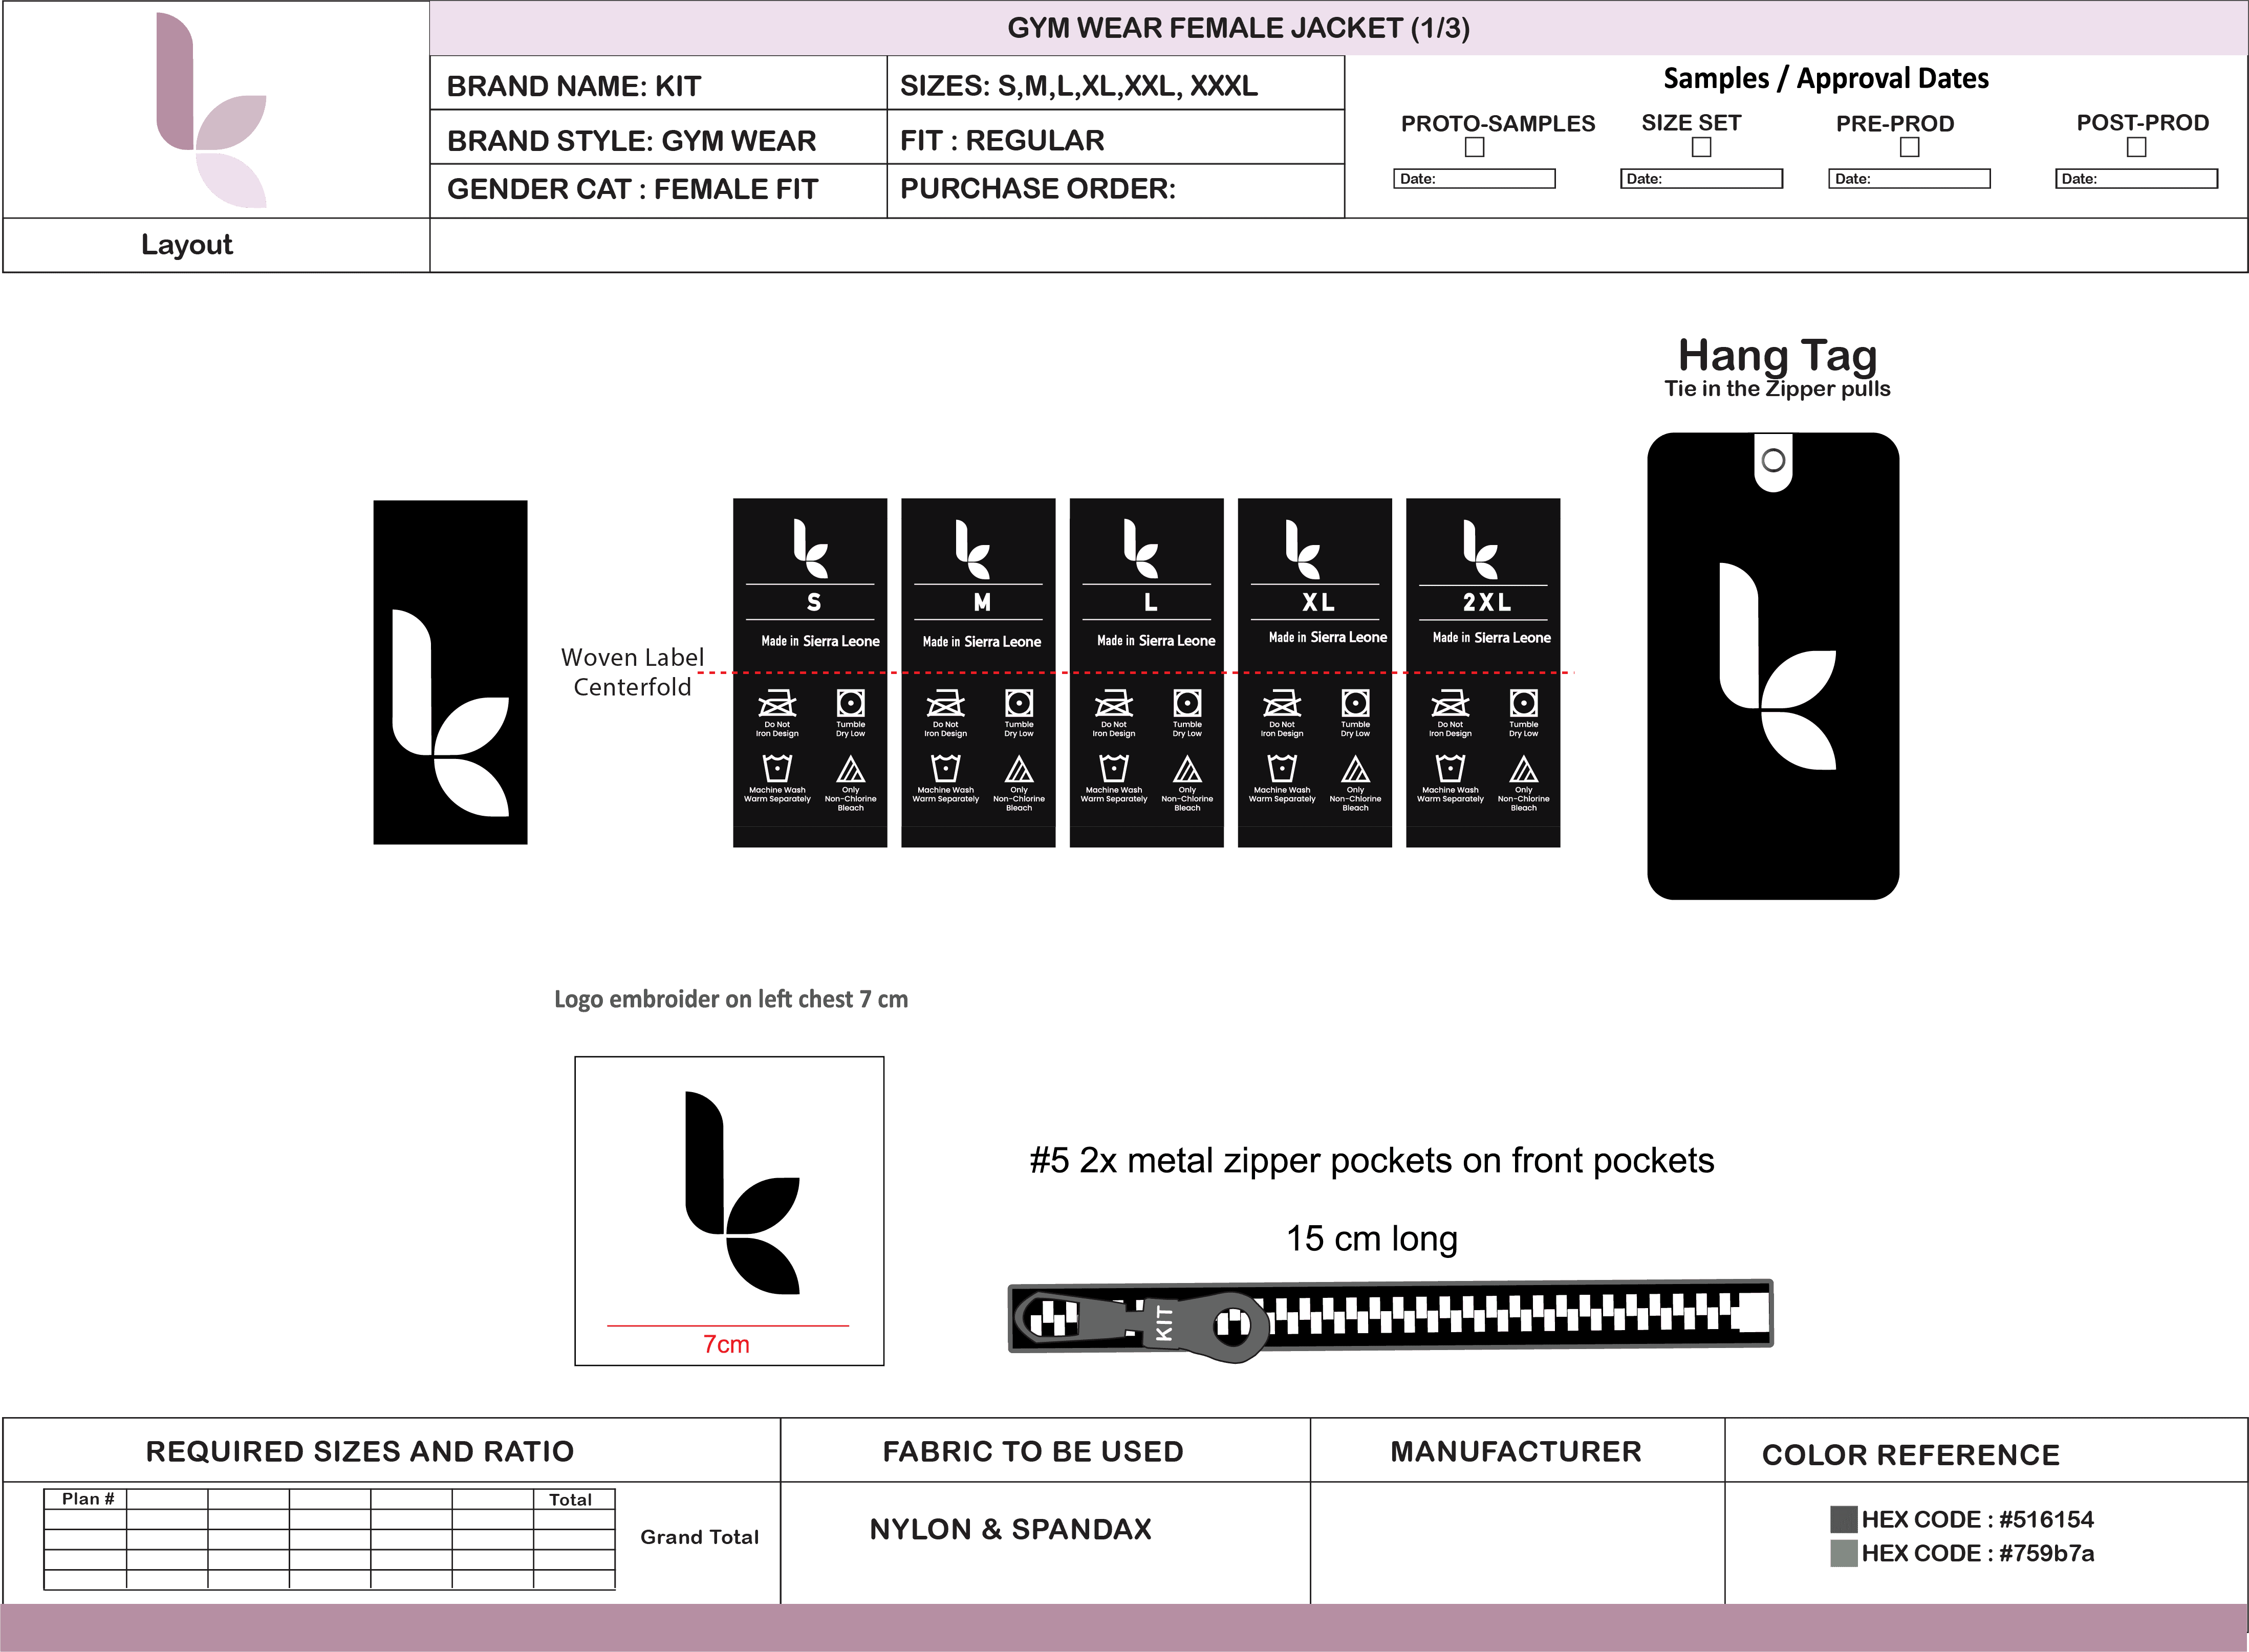The width and height of the screenshot is (2249, 1652).
Task: Click the Date field under PROTO-SAMPLES
Action: [1474, 179]
